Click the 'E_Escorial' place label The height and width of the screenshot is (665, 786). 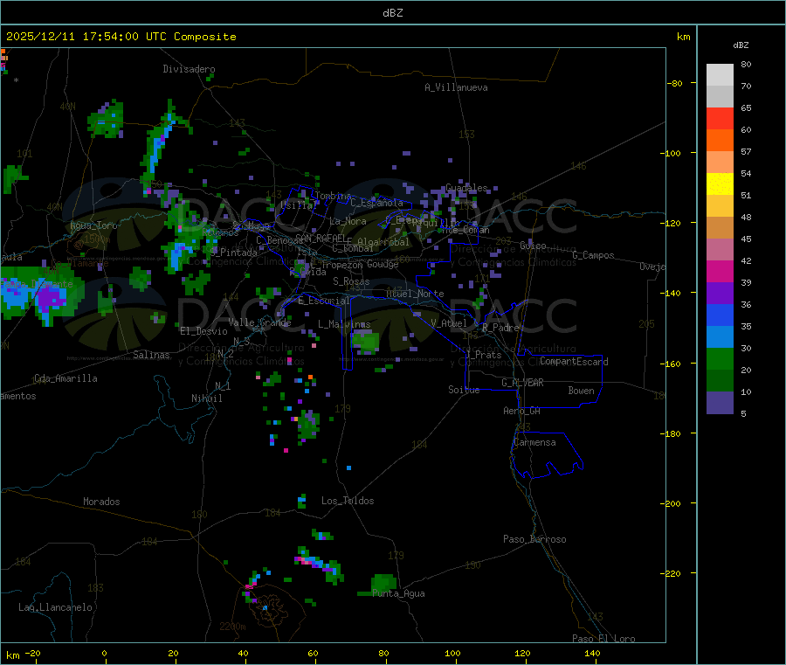pos(324,301)
